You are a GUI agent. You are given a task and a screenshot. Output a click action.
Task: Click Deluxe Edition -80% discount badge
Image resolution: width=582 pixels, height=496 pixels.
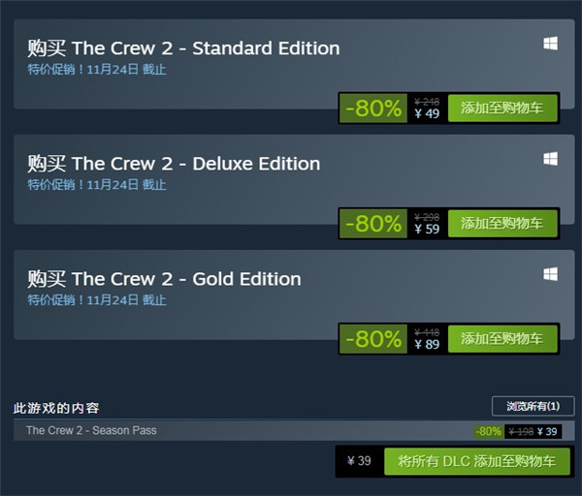point(373,224)
